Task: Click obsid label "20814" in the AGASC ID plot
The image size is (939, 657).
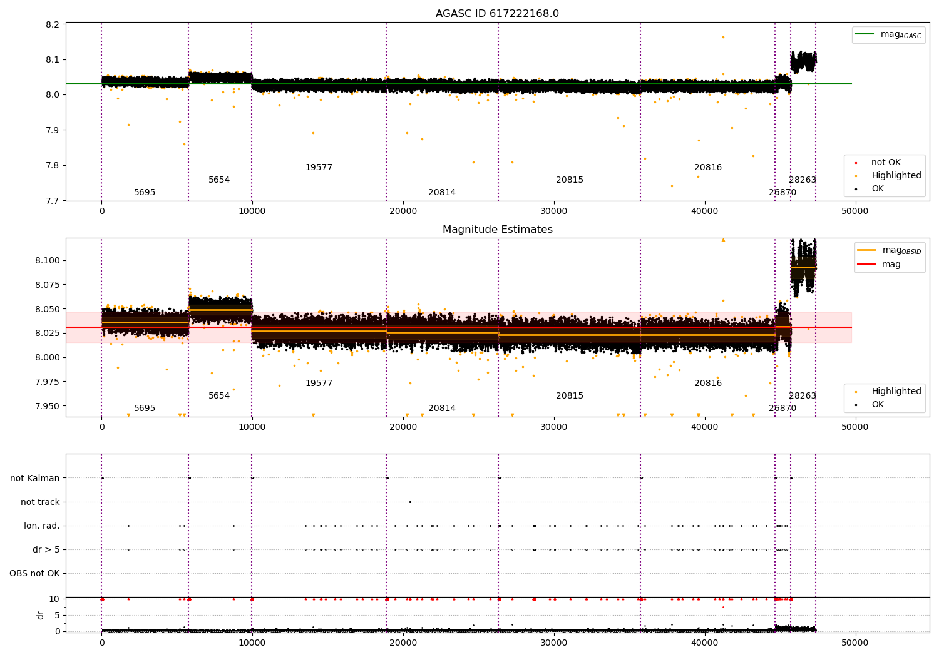Action: [x=442, y=193]
